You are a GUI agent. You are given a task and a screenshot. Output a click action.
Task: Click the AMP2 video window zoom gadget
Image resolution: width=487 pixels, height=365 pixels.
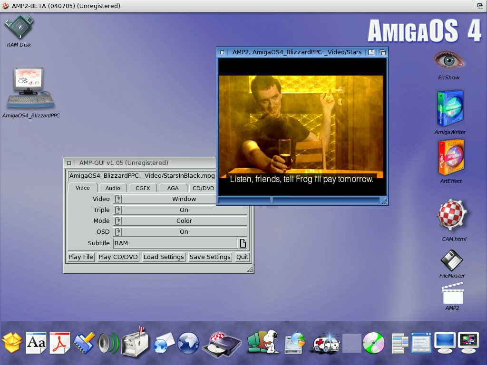point(371,52)
